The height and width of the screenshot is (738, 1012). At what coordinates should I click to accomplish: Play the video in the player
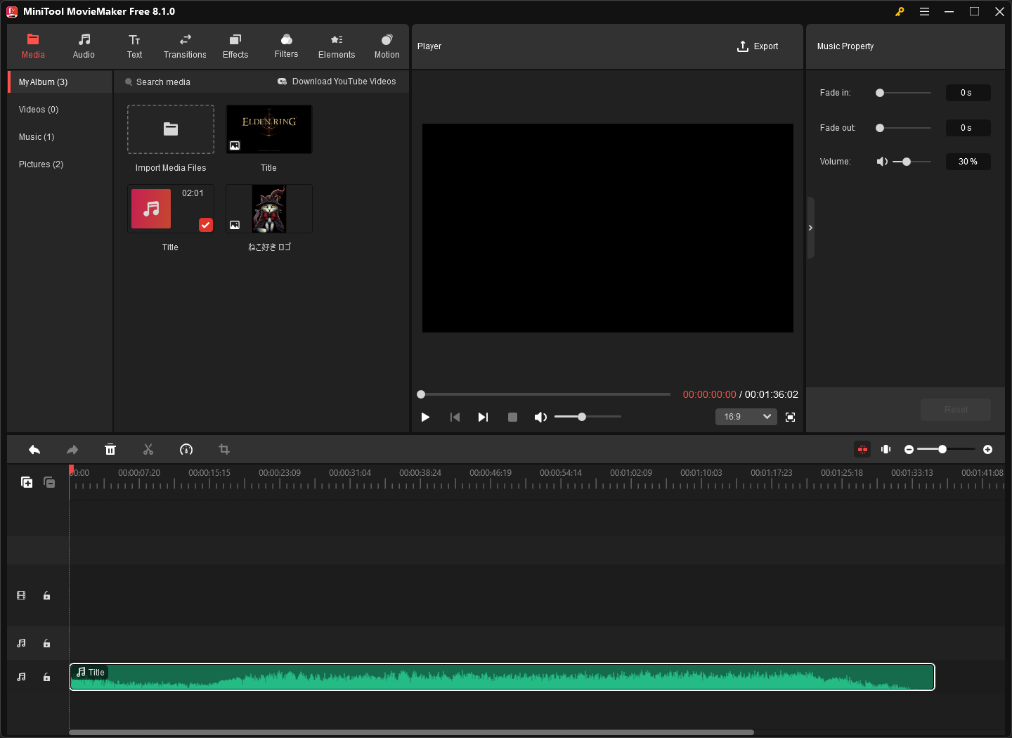coord(425,417)
